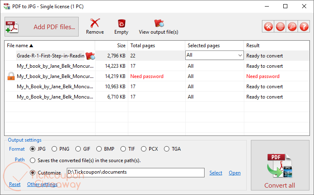Click the Reset link
The width and height of the screenshot is (314, 195).
[x=15, y=184]
